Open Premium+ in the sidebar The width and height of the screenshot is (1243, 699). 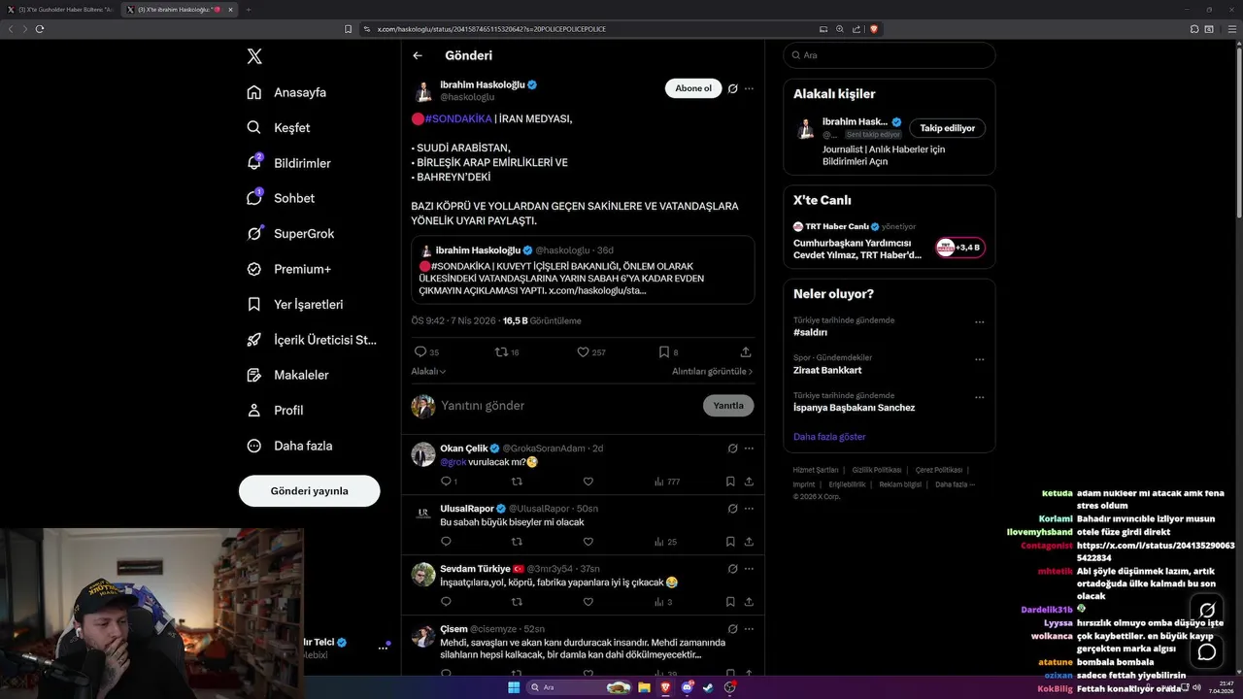tap(288, 269)
